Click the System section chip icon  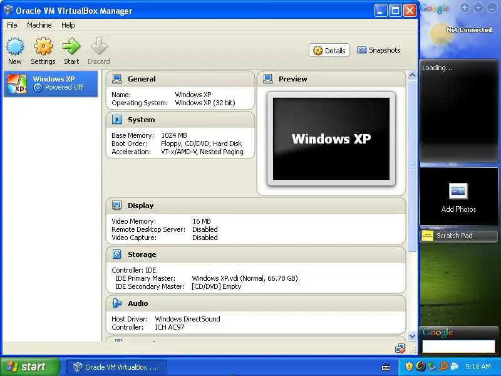[x=117, y=120]
